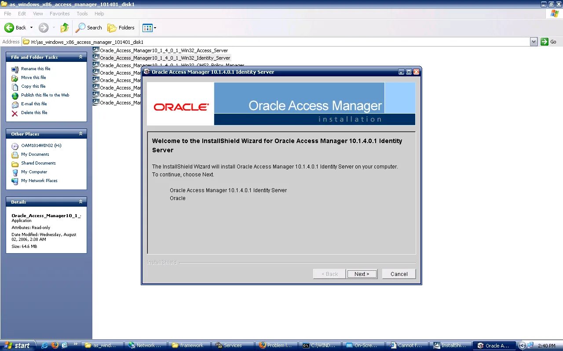Switch to the framework folder taskbar button

click(x=188, y=346)
